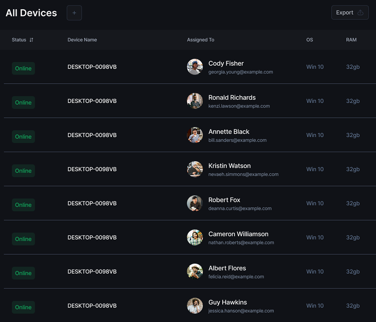Sort by the OS column header
The height and width of the screenshot is (322, 376).
310,40
